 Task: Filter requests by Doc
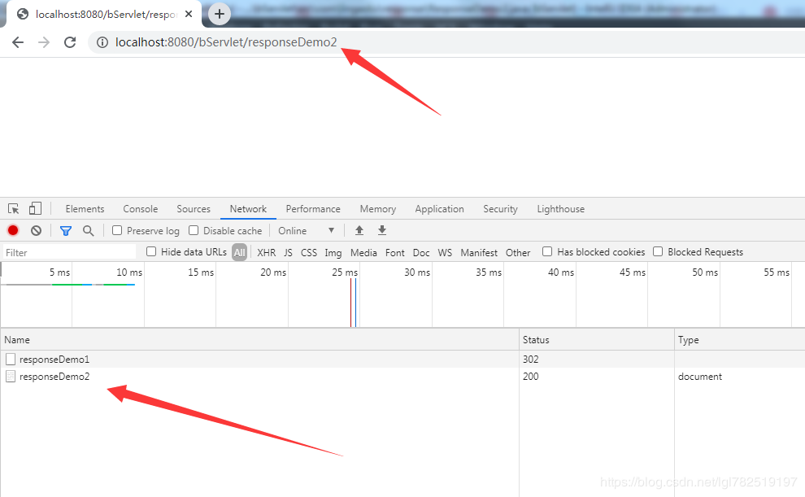pyautogui.click(x=421, y=253)
